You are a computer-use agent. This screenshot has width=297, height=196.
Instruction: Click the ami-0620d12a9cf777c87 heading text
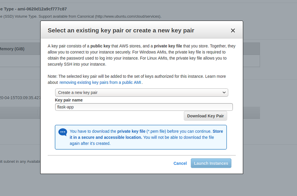click(42, 9)
